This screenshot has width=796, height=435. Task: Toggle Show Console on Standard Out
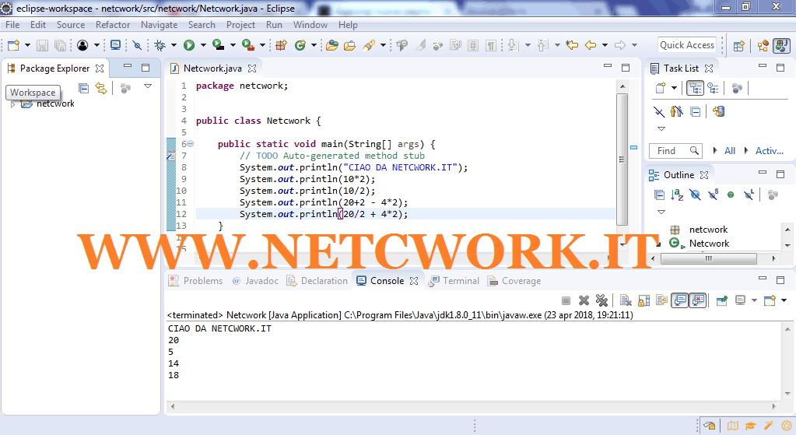(x=680, y=300)
